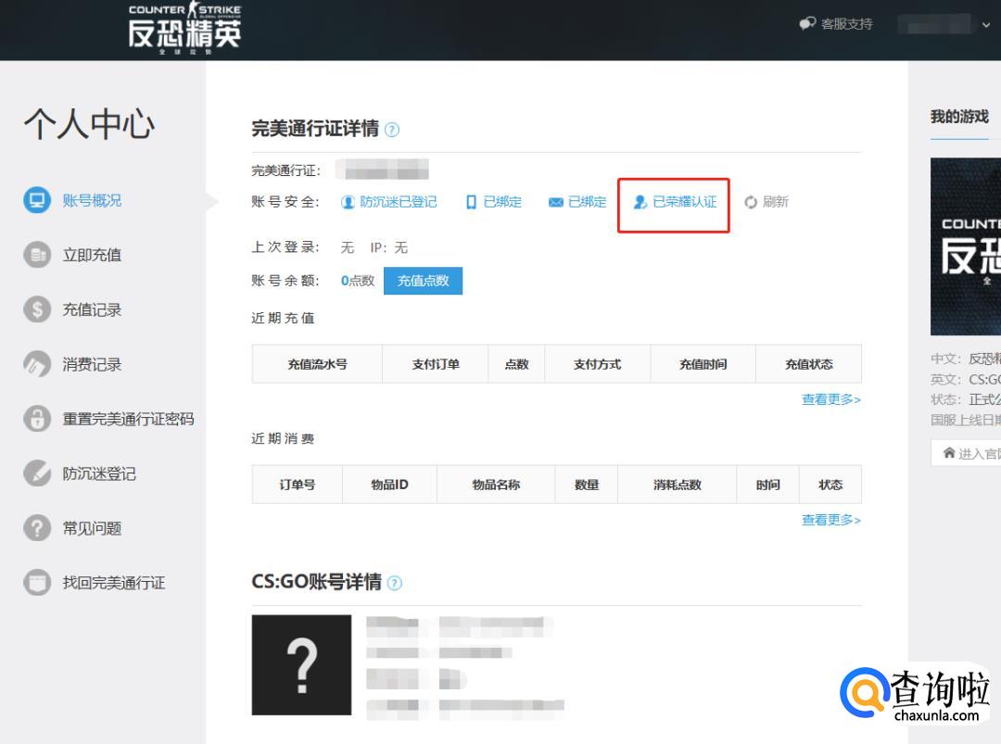
Task: Click the 防沉迷登记 pencil icon
Action: coord(37,473)
